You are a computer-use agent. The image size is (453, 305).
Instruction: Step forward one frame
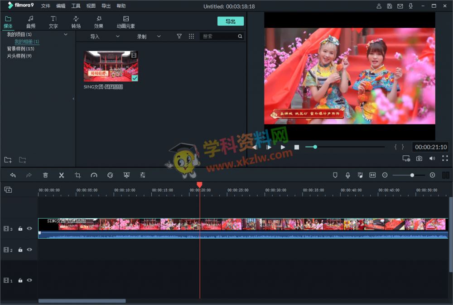[x=269, y=147]
